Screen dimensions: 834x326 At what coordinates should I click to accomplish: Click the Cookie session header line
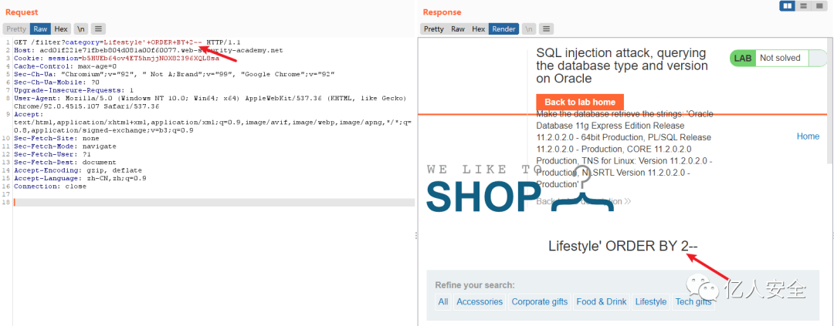pos(117,58)
